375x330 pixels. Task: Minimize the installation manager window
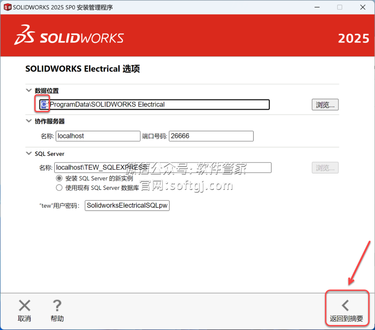317,7
